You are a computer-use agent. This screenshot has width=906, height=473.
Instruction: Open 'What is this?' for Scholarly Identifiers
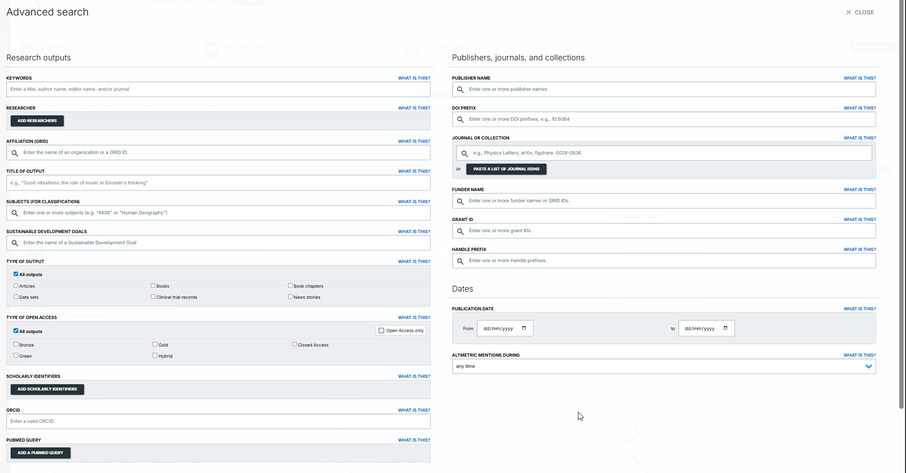click(414, 376)
